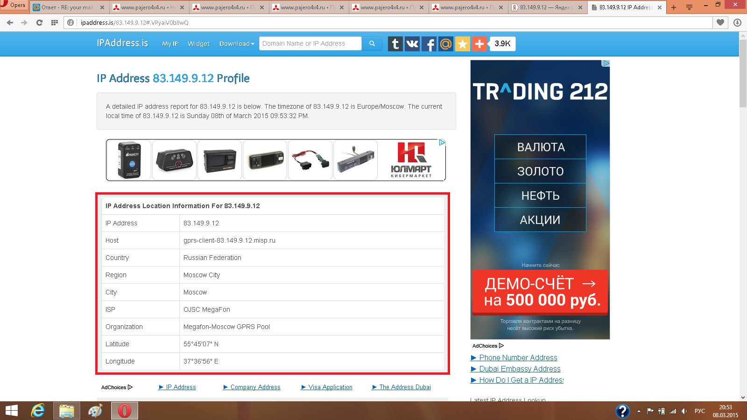Share the page on Tumblr
Viewport: 747px width, 420px height.
(x=395, y=44)
